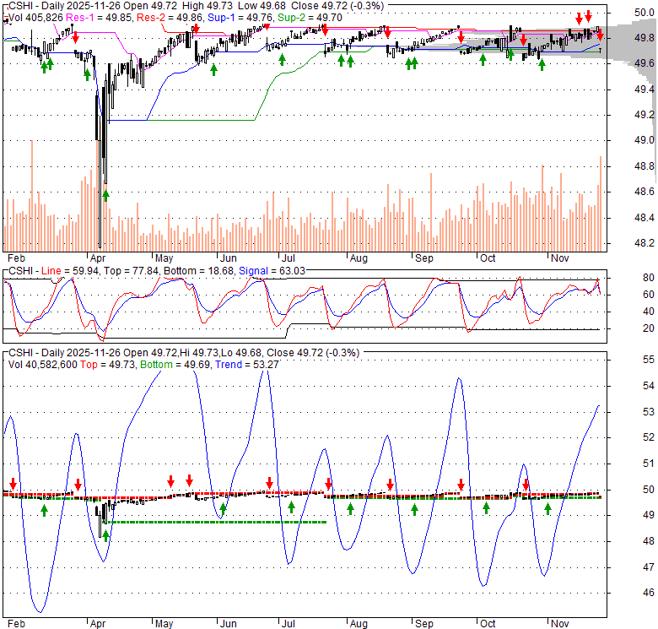Click the 'Feb' month label under the price chart
Viewport: 658px width, 629px height.
(x=16, y=258)
